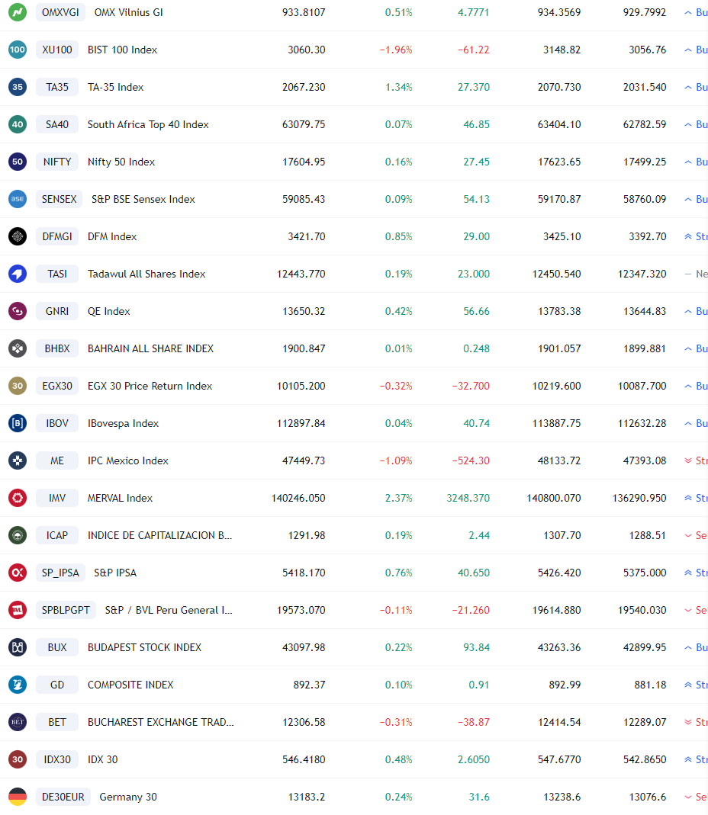Click the MERVAL Index red logo
The width and height of the screenshot is (708, 815).
click(x=18, y=498)
